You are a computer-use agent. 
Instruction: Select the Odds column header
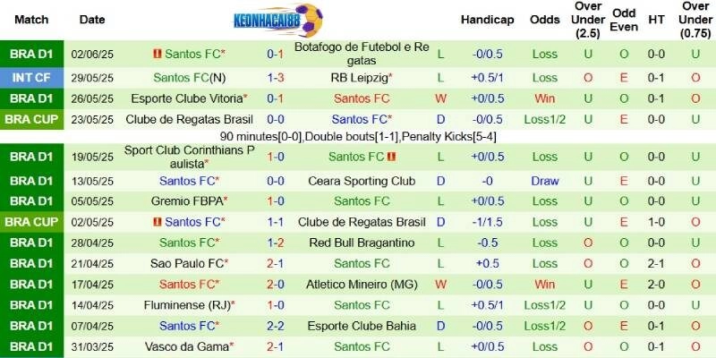tap(545, 20)
